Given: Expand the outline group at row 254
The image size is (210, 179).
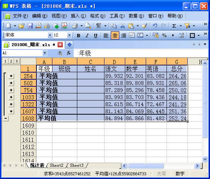Looking at the screenshot, I should click(11, 76).
